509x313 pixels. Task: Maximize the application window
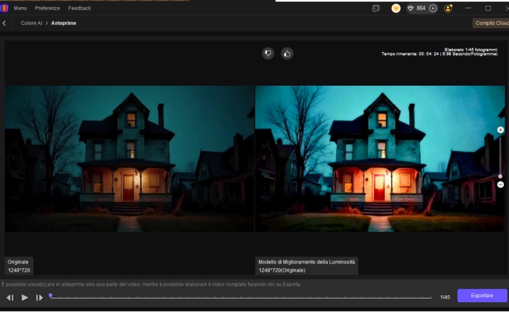[x=488, y=8]
